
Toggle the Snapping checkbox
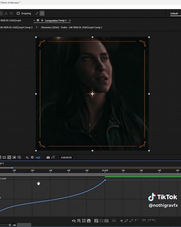point(18,14)
